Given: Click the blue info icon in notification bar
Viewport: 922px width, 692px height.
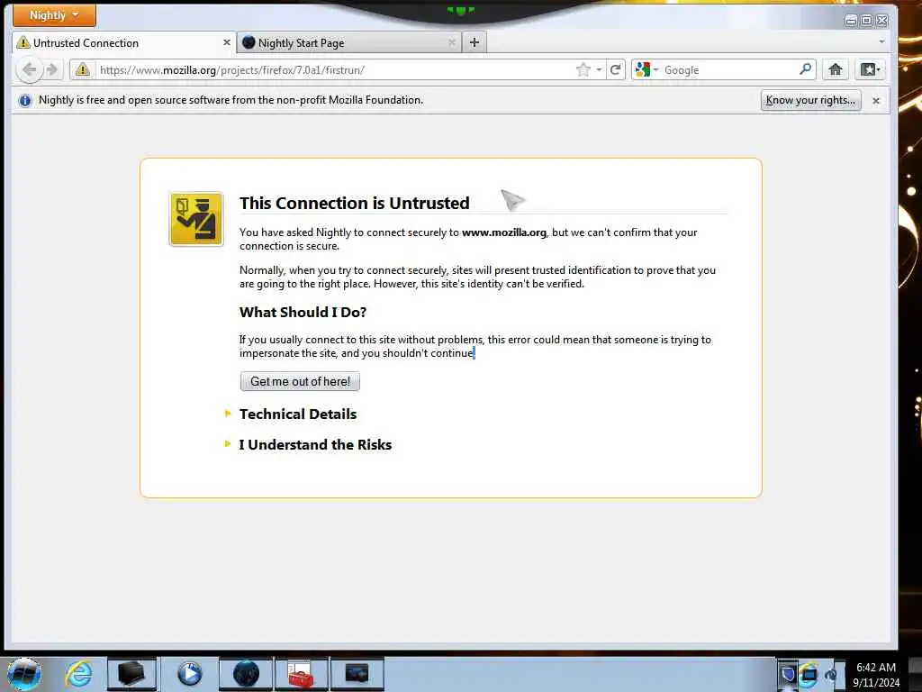Looking at the screenshot, I should pos(24,101).
